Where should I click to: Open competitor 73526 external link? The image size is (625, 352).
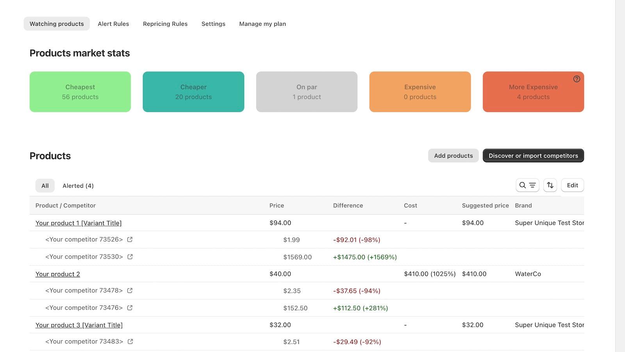[130, 239]
